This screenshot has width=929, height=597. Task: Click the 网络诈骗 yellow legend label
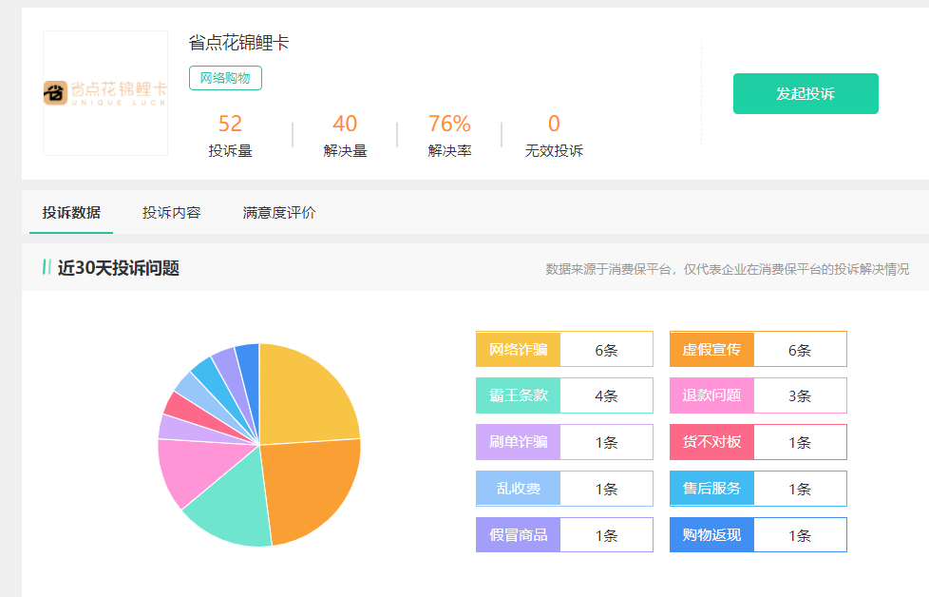(519, 349)
